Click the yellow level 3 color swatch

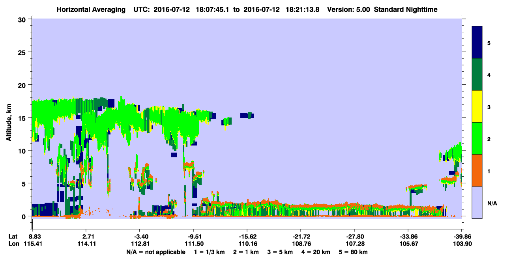(477, 106)
